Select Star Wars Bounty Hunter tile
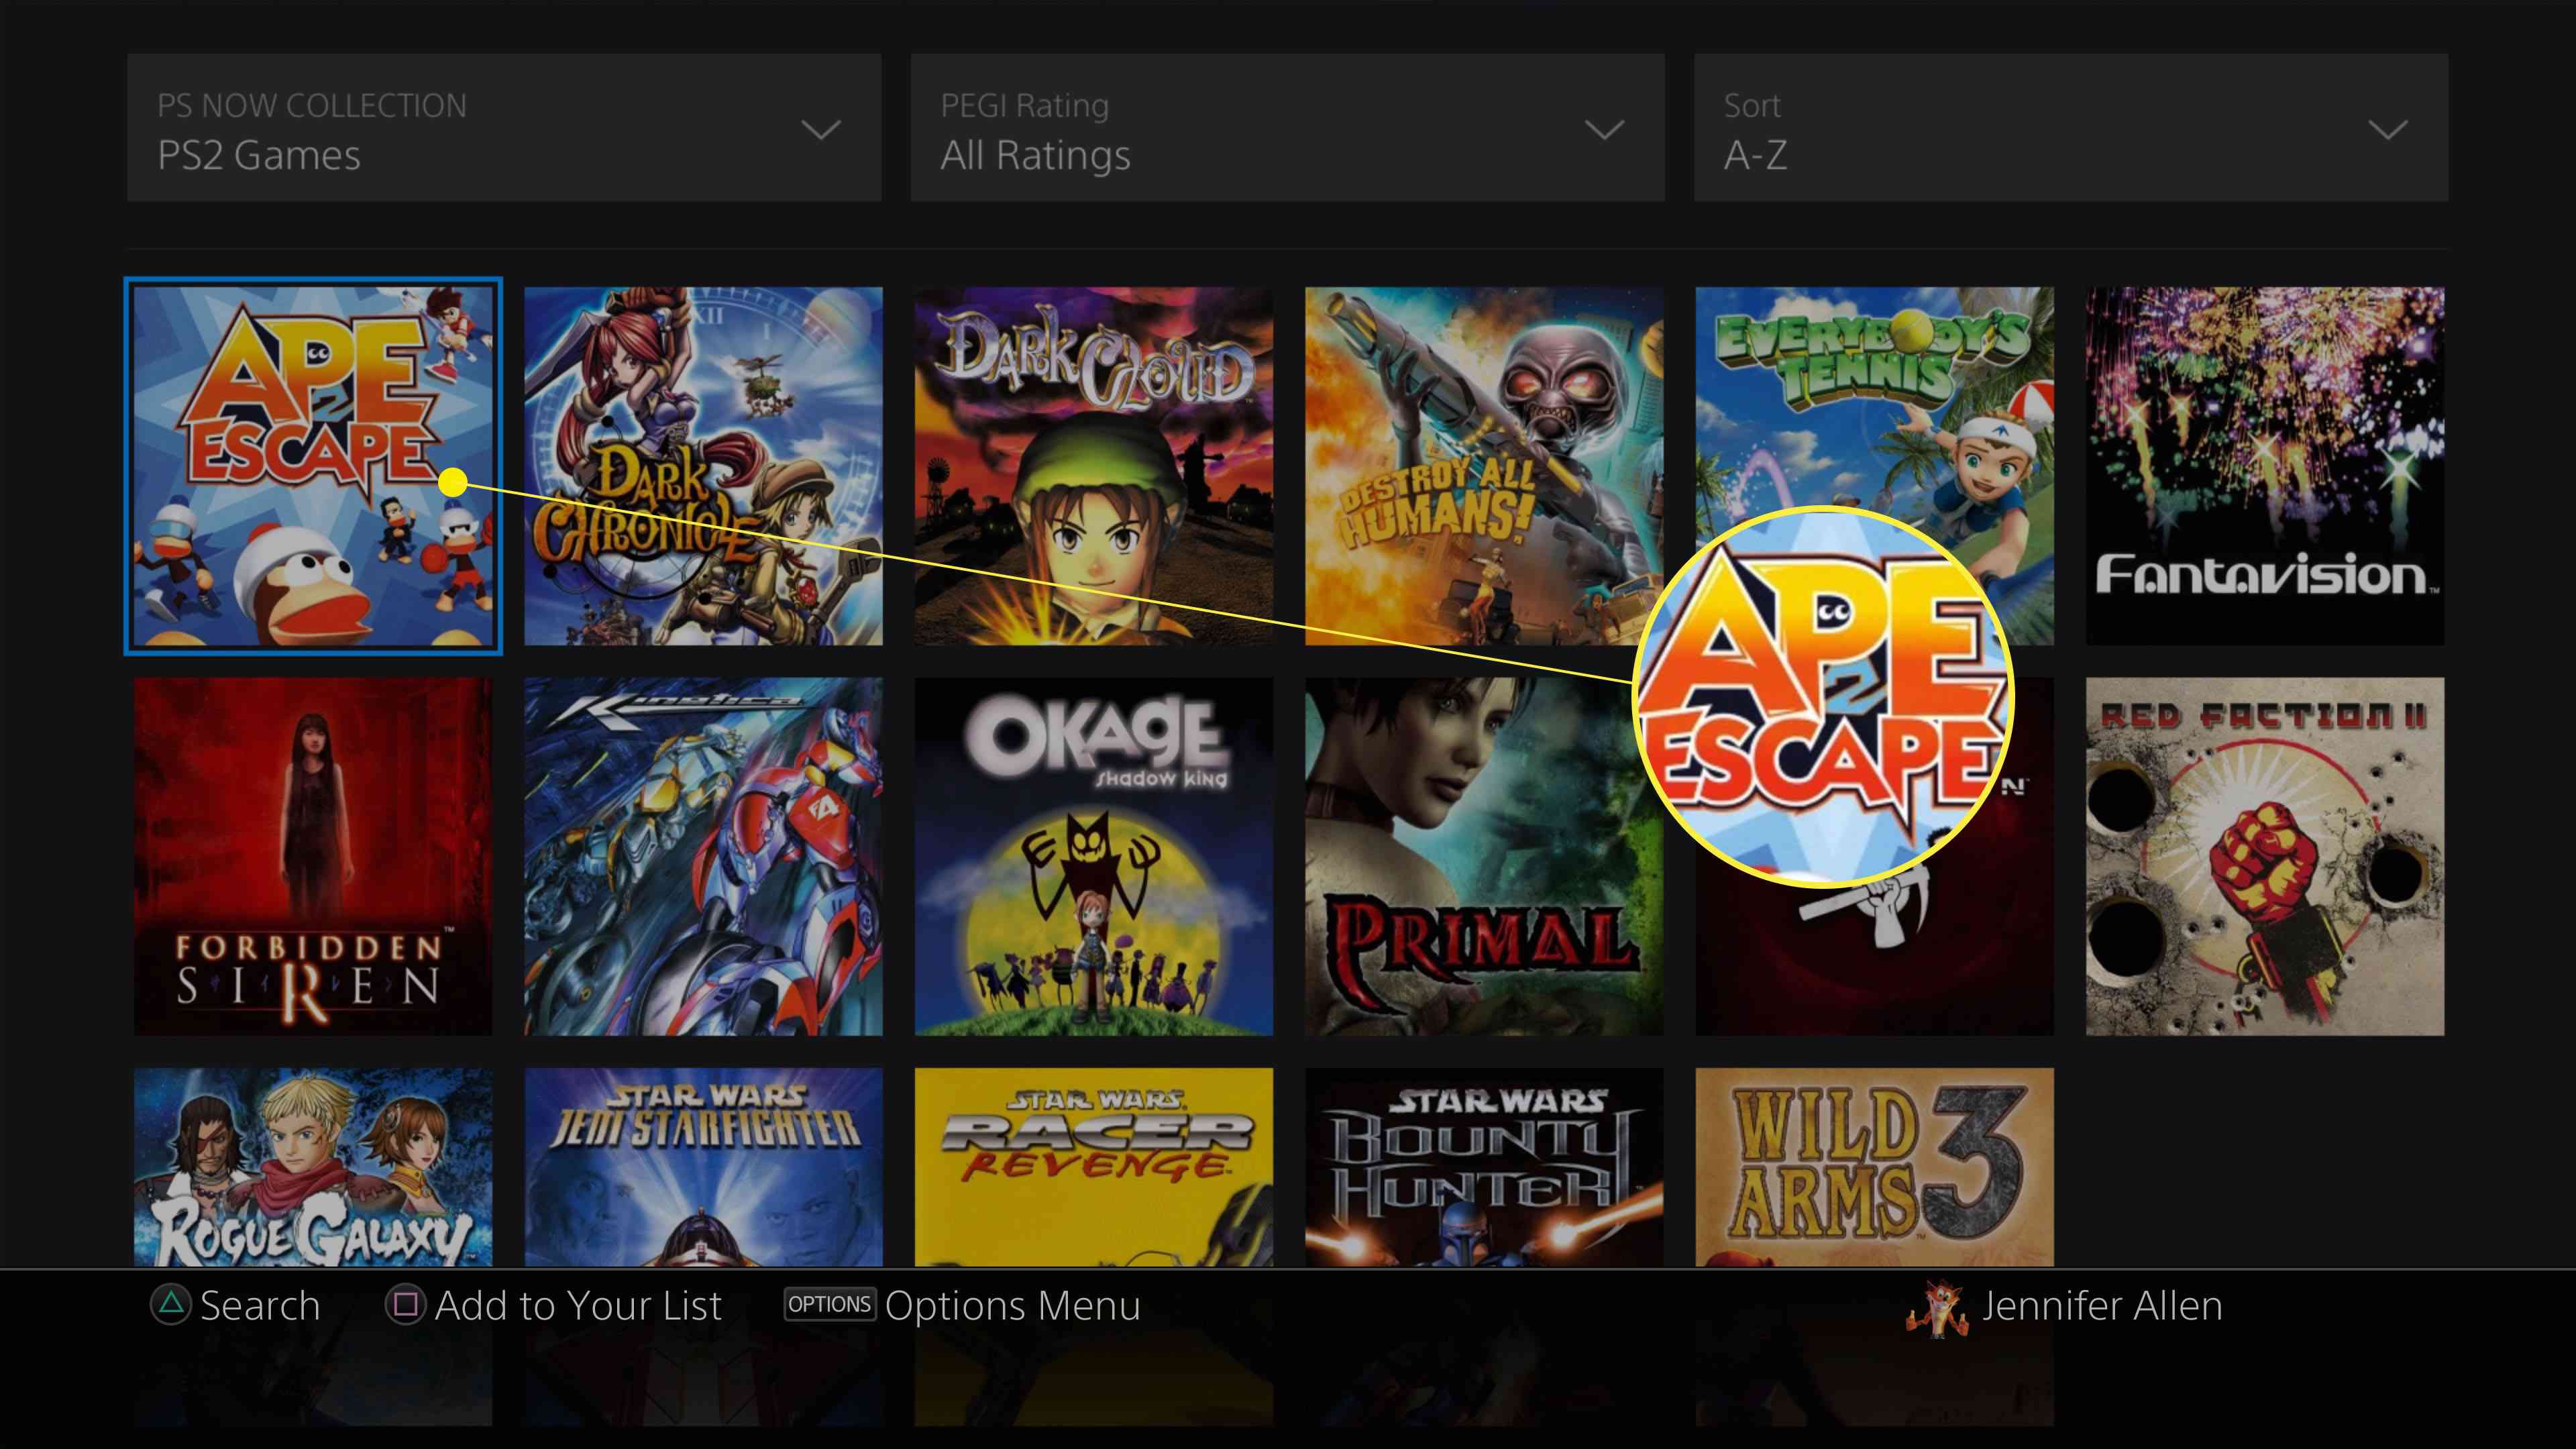Viewport: 2576px width, 1449px height. tap(1484, 1167)
